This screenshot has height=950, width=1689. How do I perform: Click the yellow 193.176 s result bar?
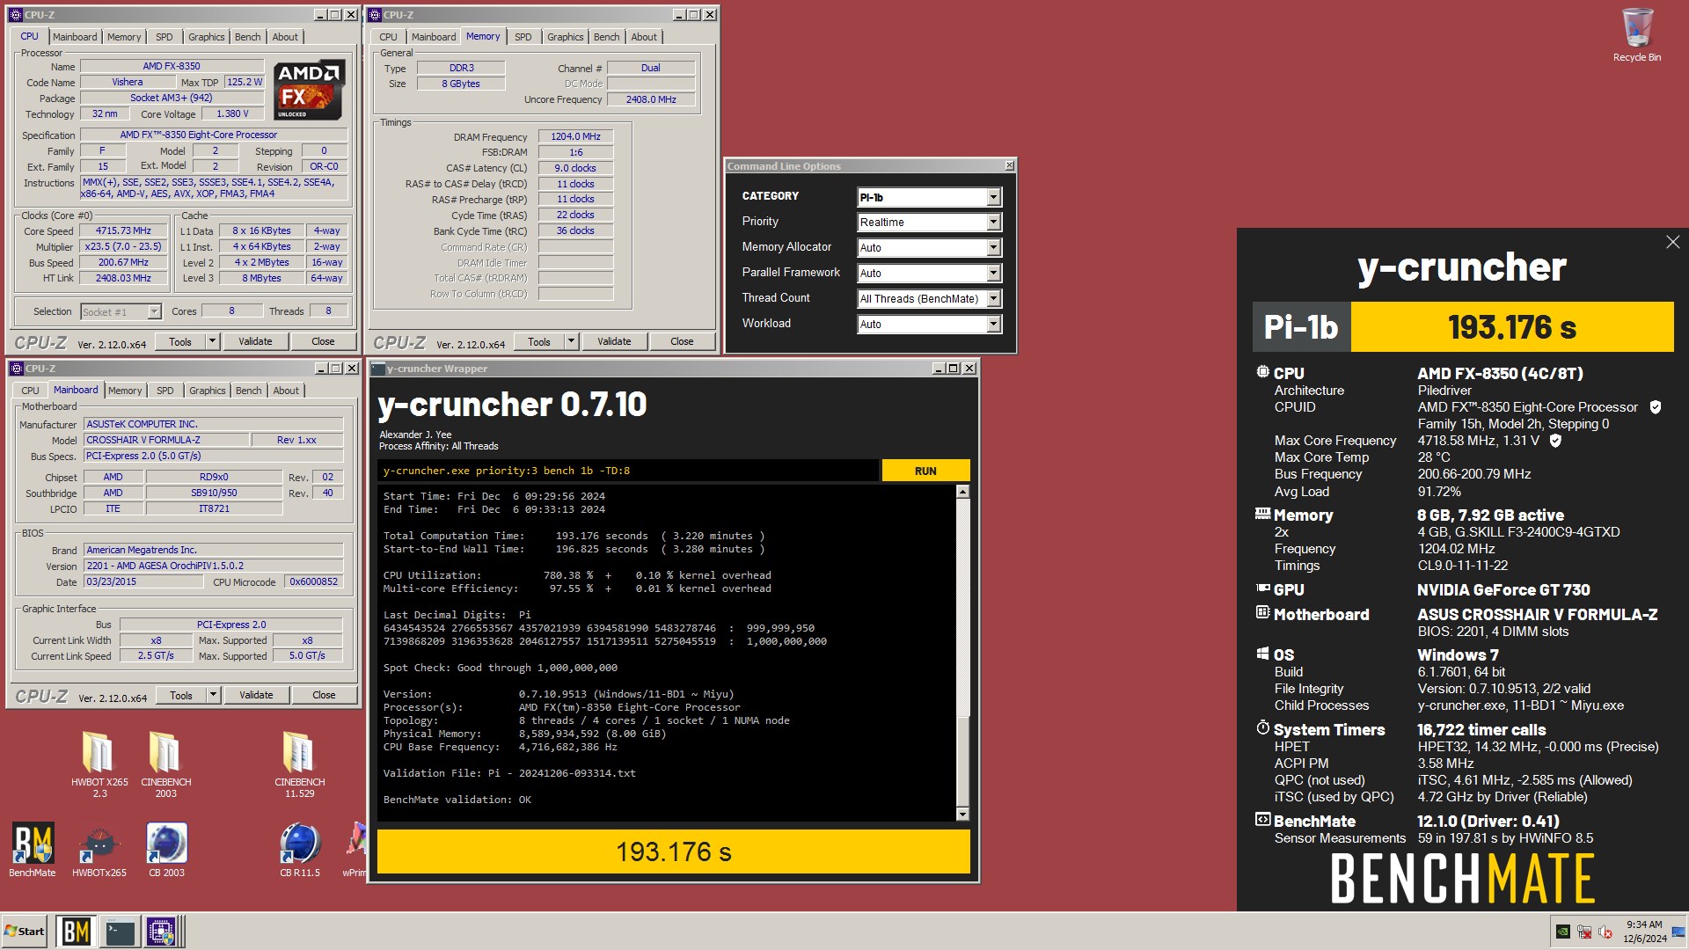click(674, 851)
